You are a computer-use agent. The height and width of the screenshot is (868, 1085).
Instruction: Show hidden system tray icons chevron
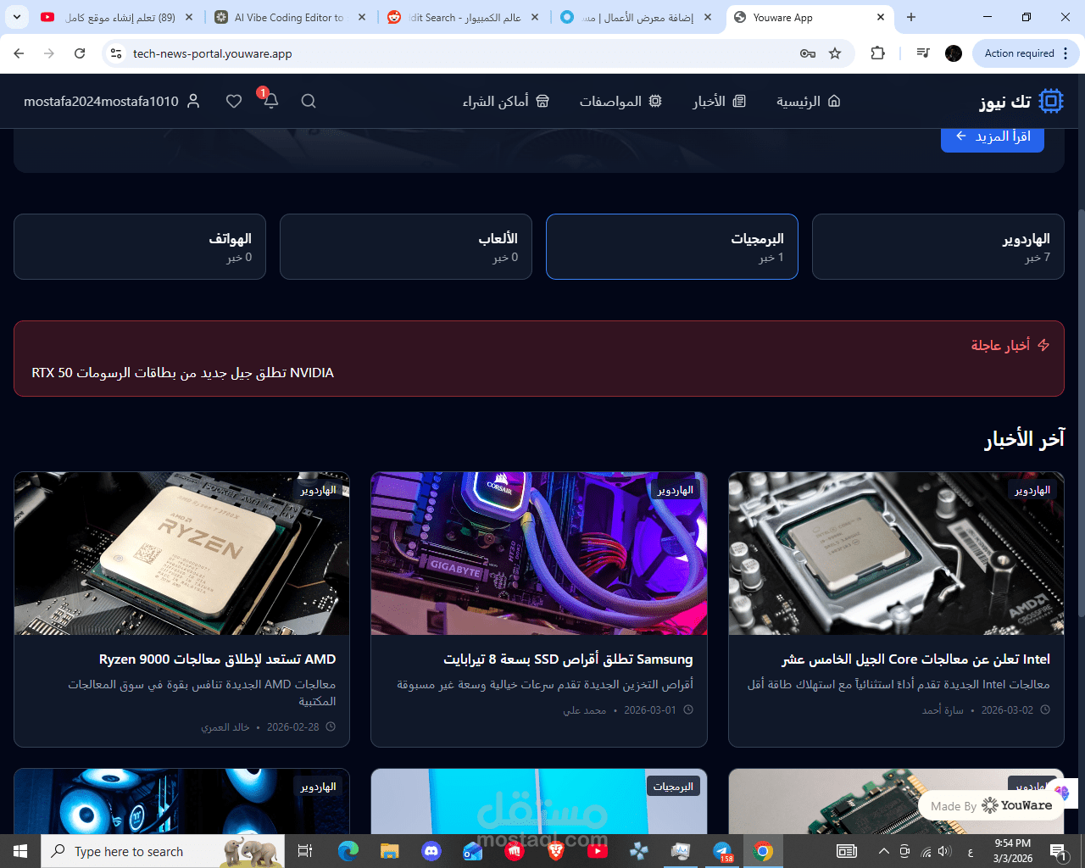pos(883,851)
